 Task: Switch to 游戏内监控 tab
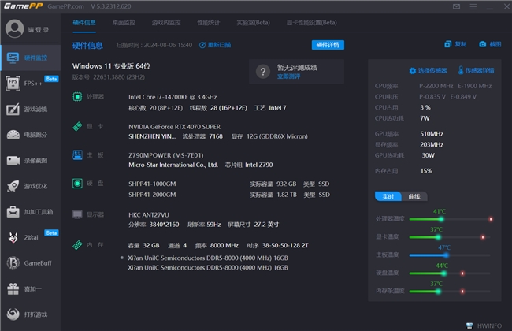tap(166, 23)
